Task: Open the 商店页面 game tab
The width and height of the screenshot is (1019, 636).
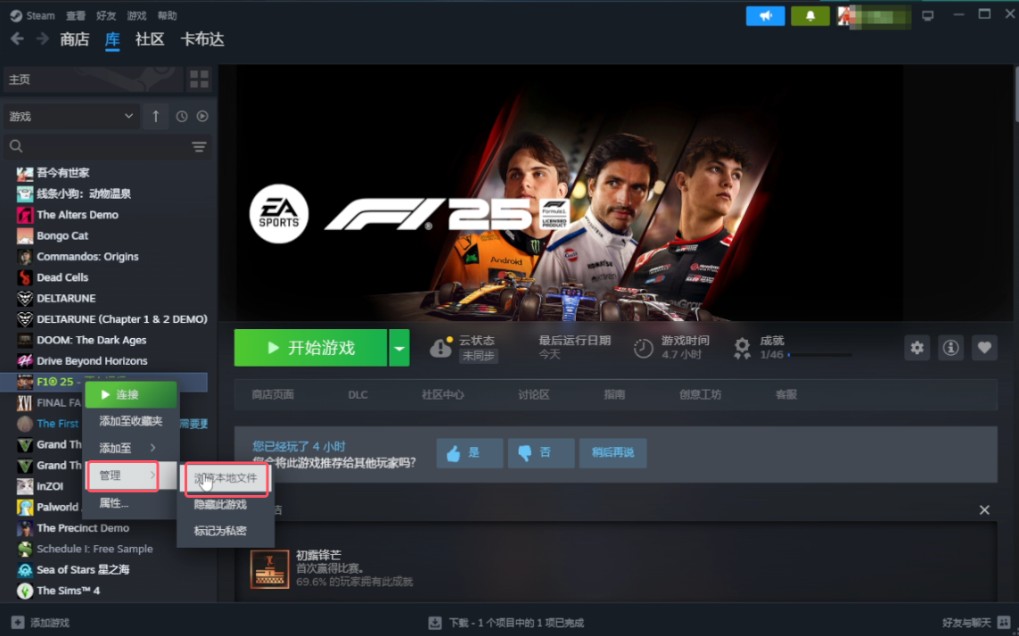Action: 273,395
